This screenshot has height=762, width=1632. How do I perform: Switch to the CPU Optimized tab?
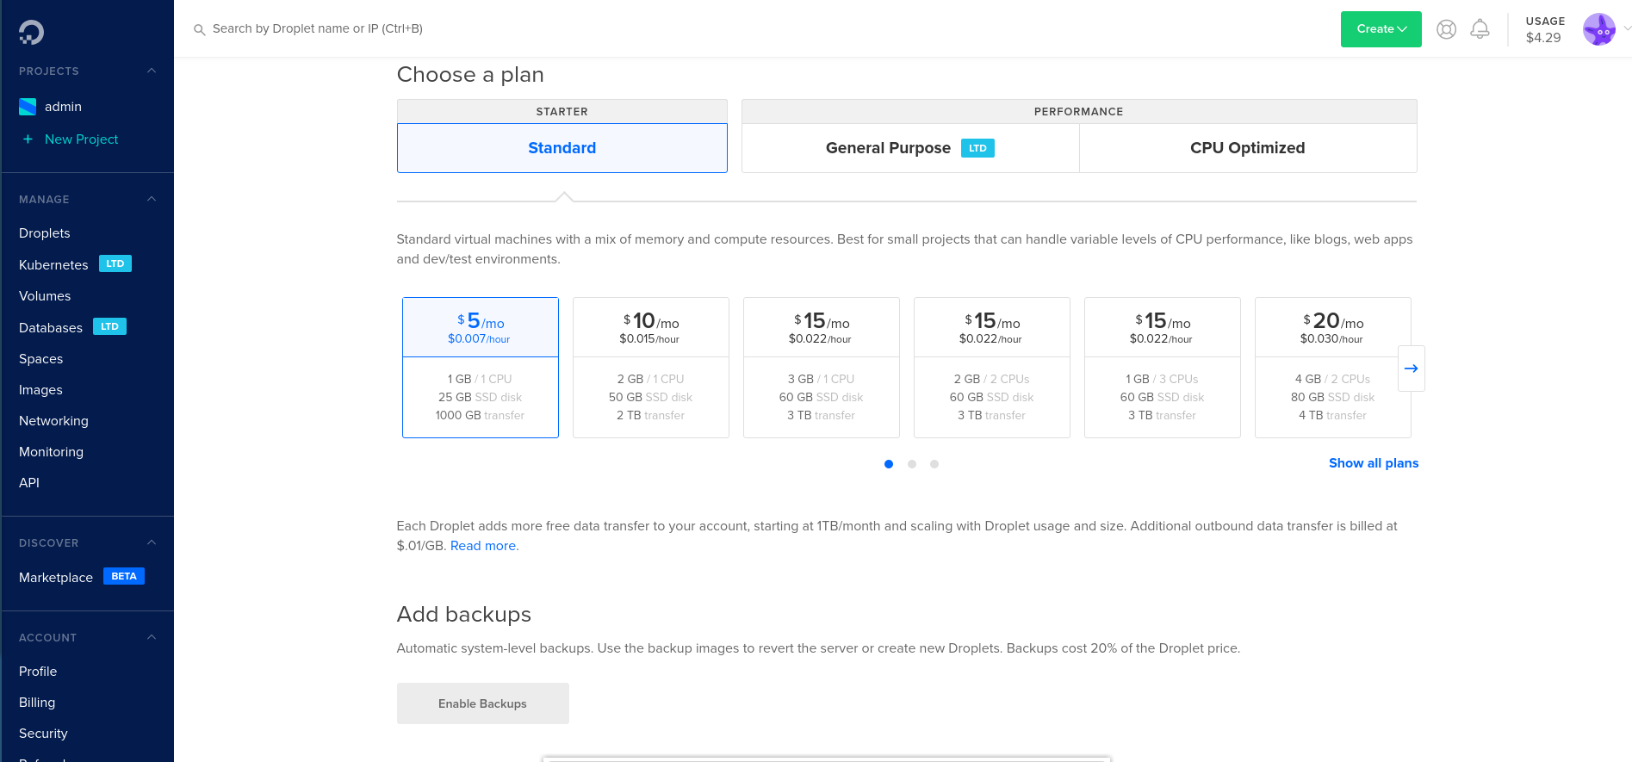(1248, 148)
